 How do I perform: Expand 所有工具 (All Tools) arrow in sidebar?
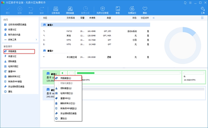tap(36, 40)
